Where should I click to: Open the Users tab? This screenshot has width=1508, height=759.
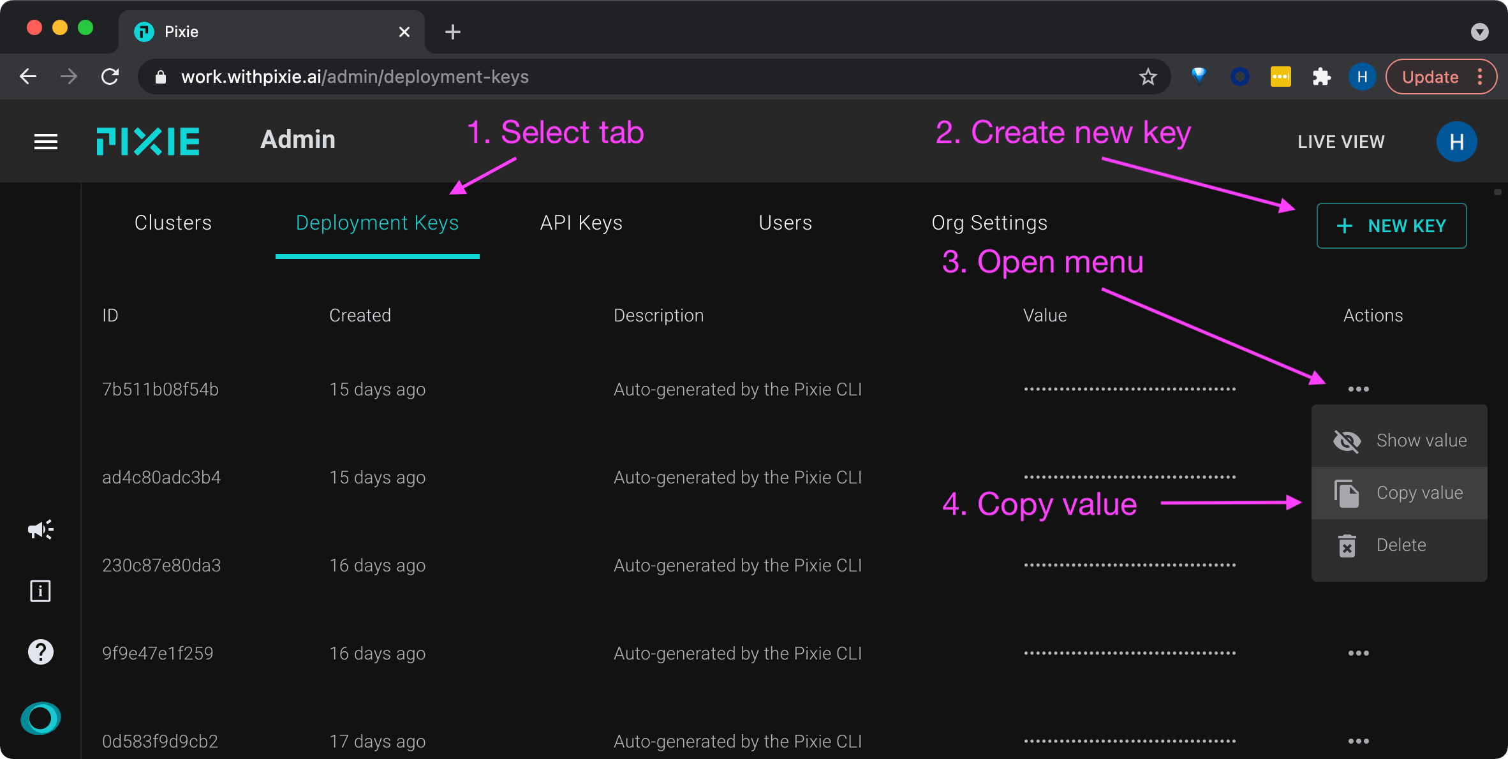pos(785,223)
